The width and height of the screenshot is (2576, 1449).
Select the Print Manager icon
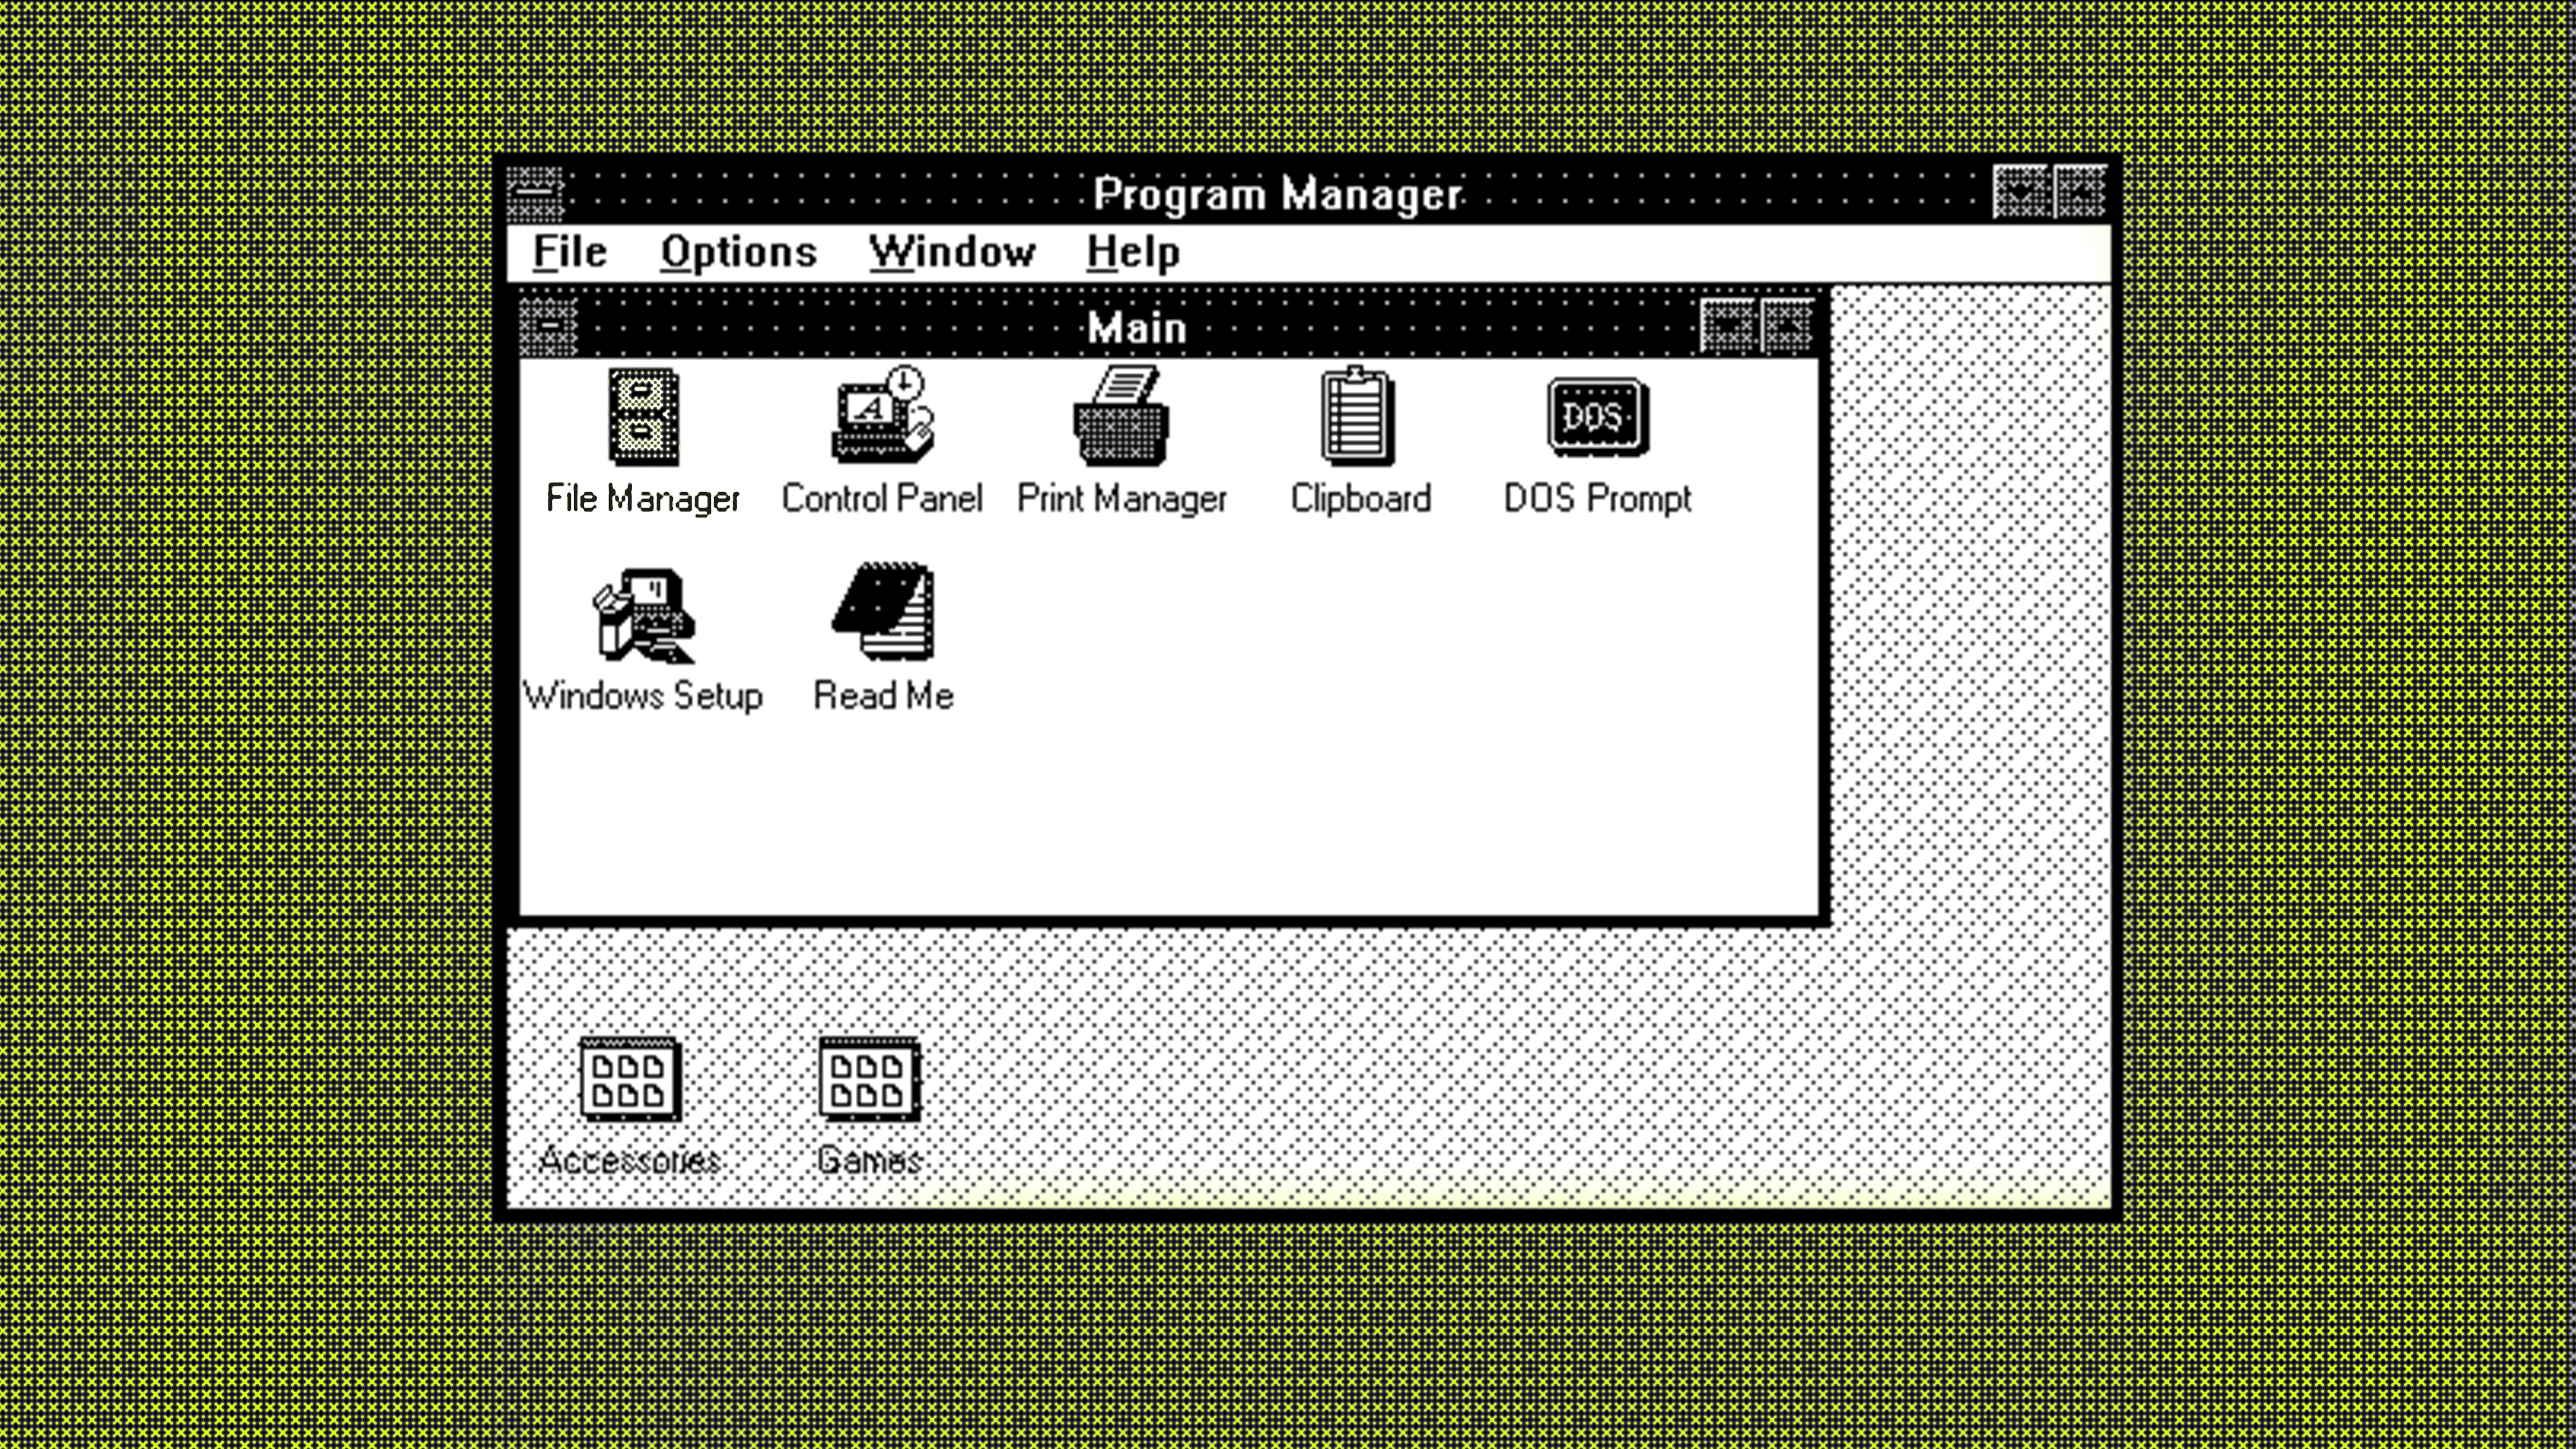[x=1121, y=418]
